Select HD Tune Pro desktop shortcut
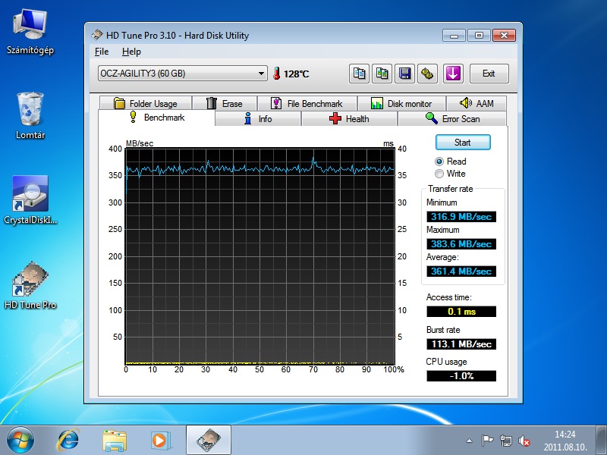 pyautogui.click(x=30, y=285)
